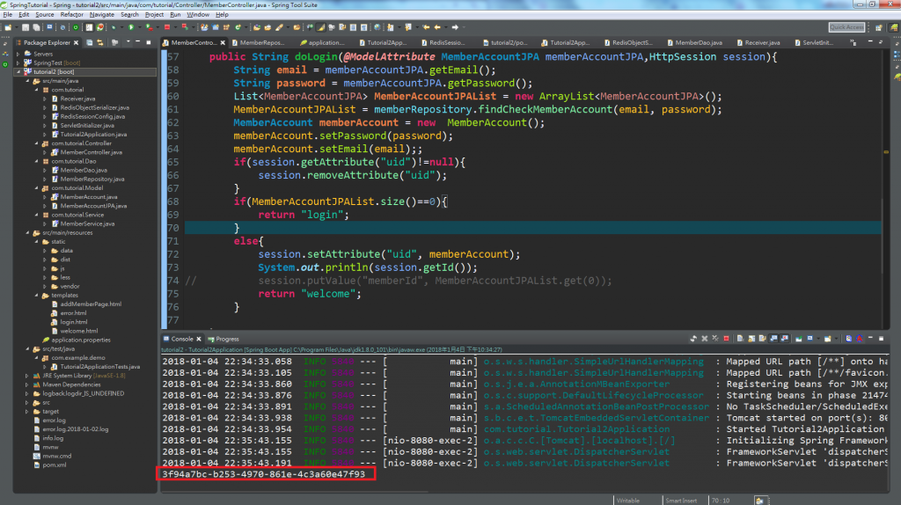Click the Smart Insert status bar entry

tap(682, 501)
